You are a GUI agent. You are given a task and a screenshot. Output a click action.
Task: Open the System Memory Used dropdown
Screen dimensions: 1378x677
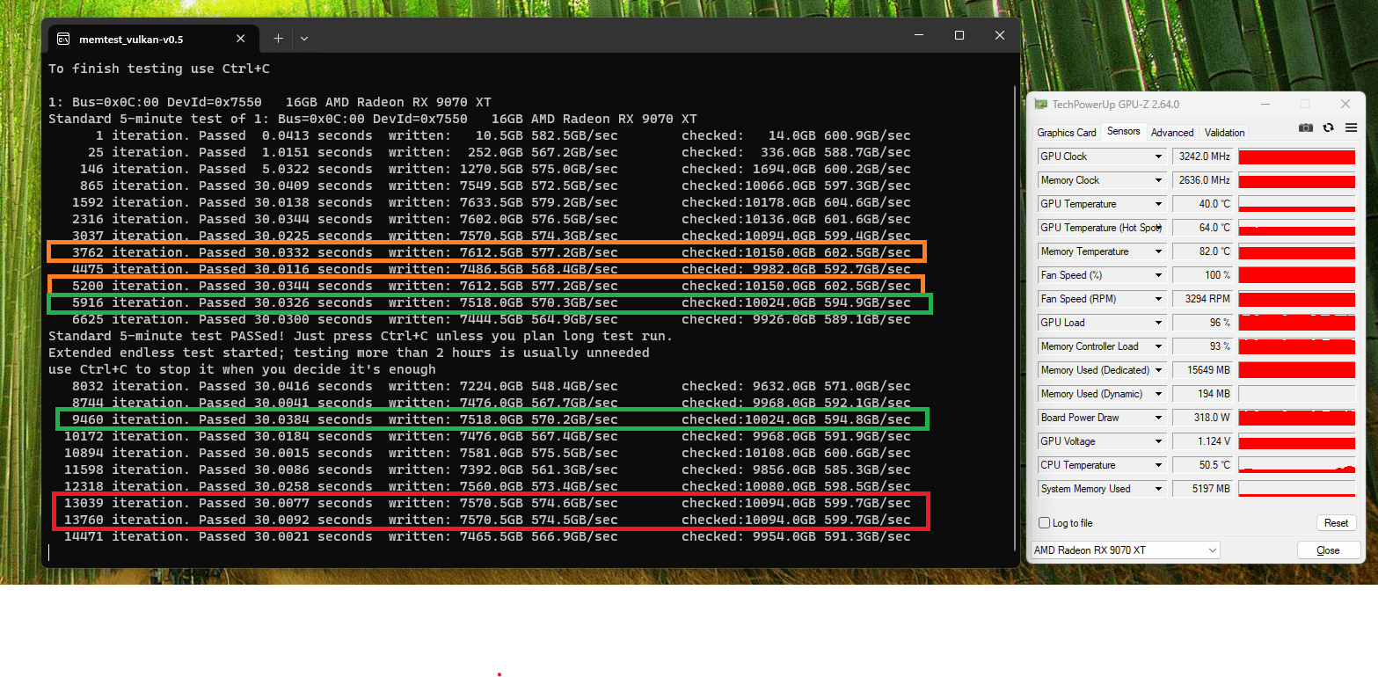pyautogui.click(x=1159, y=489)
